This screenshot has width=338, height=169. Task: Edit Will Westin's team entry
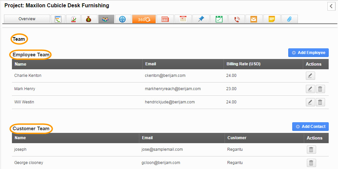click(310, 102)
